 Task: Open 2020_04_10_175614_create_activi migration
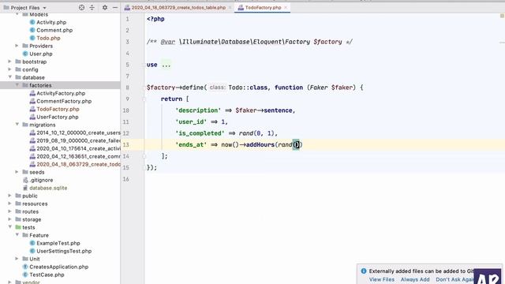pyautogui.click(x=78, y=148)
